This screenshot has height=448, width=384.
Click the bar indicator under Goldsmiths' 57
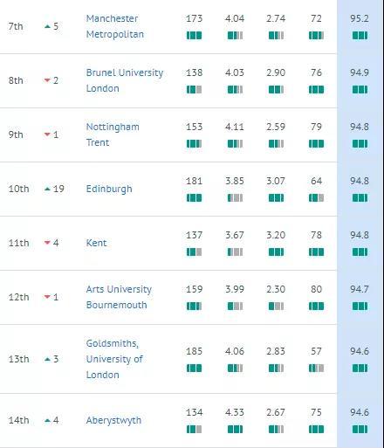pyautogui.click(x=316, y=369)
